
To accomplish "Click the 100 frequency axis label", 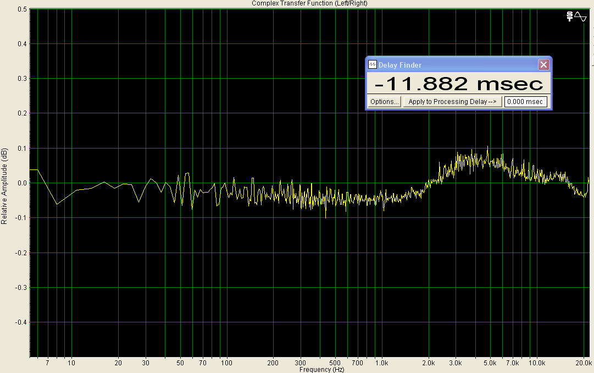I will tap(226, 363).
